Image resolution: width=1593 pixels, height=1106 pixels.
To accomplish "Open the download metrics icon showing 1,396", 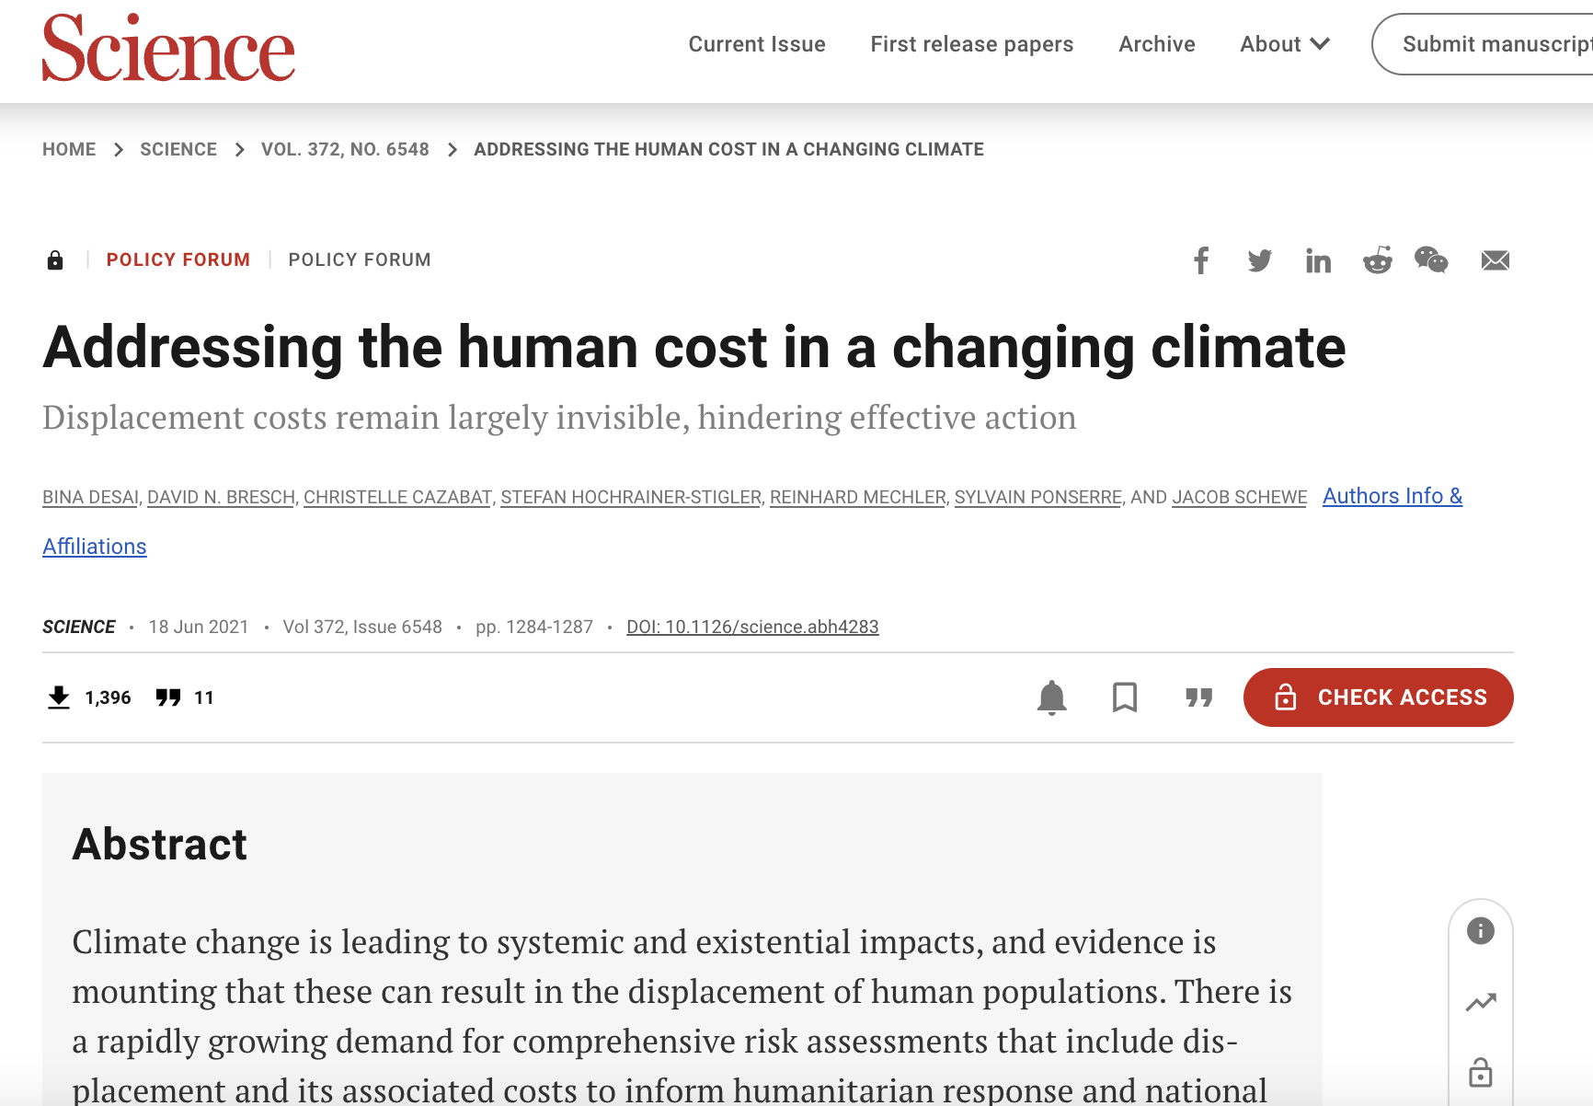I will [59, 697].
